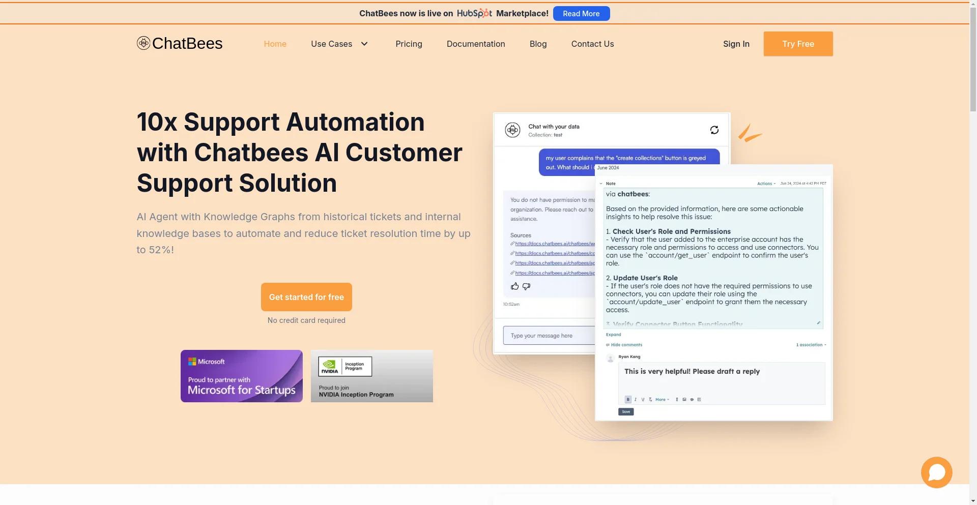Click the 'This is very helpful!' comment text

click(692, 372)
